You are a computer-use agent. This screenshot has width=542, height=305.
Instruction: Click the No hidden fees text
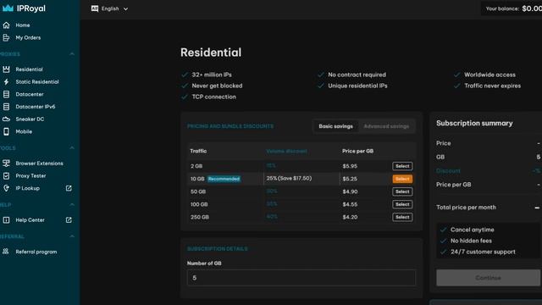point(471,241)
